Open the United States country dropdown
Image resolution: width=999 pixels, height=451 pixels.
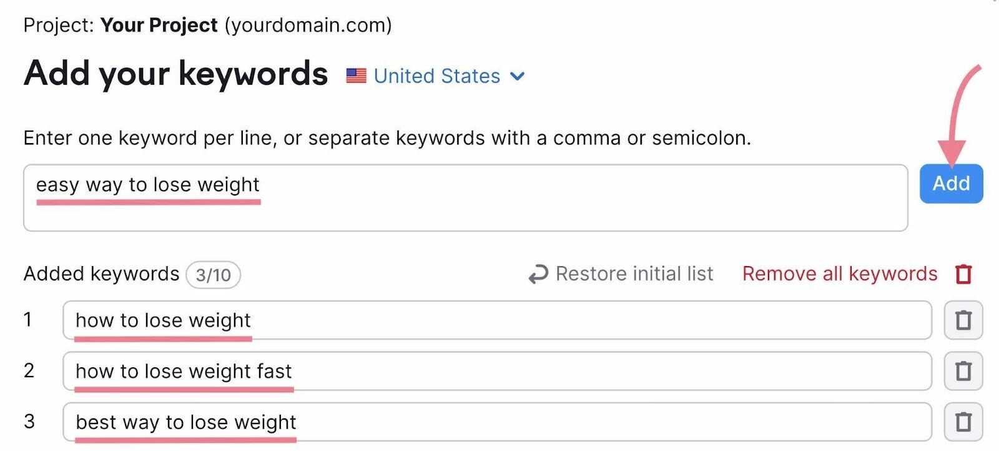click(437, 76)
